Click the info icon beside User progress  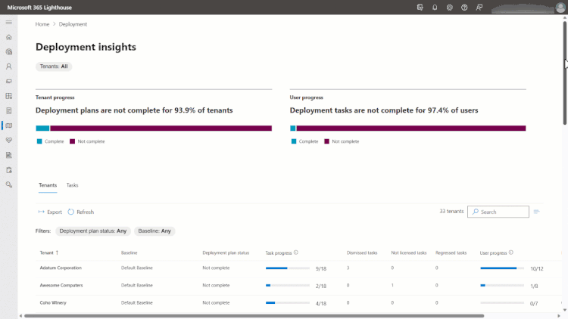click(510, 252)
